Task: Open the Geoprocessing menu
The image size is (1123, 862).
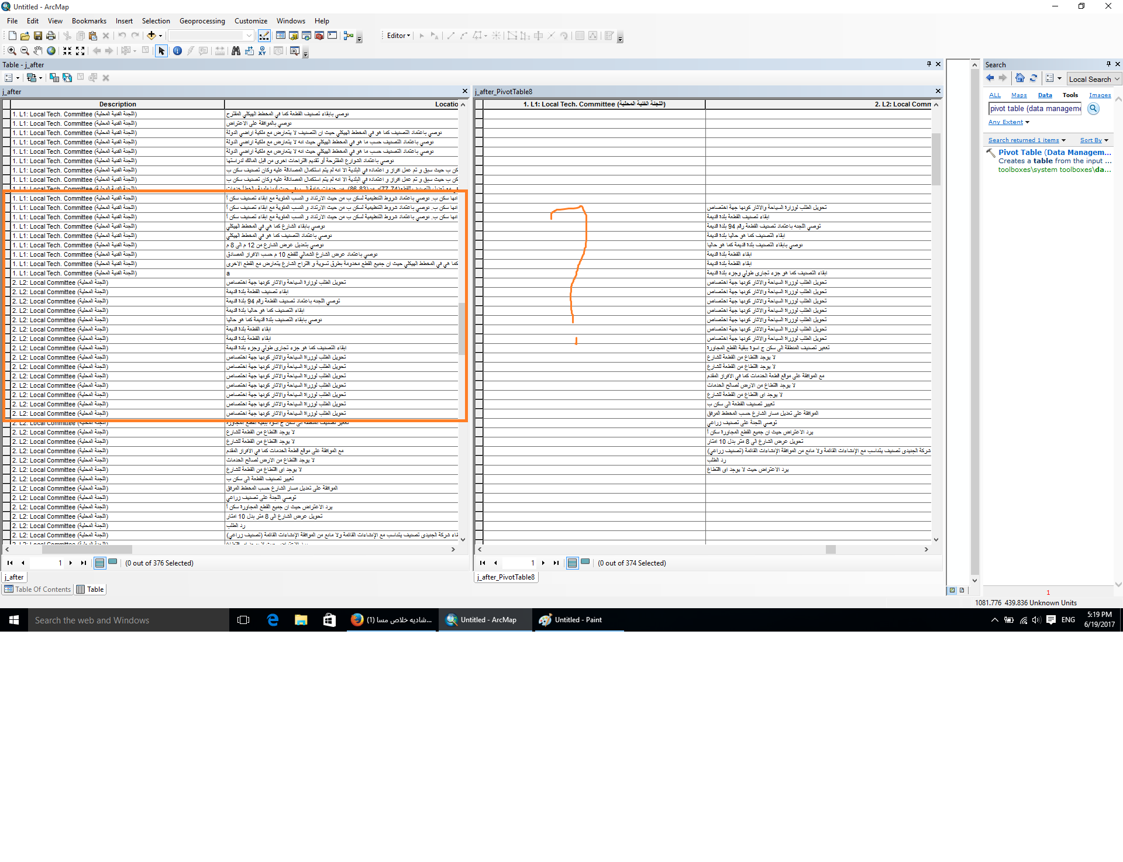Action: (202, 21)
